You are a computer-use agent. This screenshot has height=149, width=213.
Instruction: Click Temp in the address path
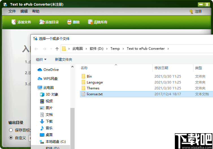tap(115, 49)
